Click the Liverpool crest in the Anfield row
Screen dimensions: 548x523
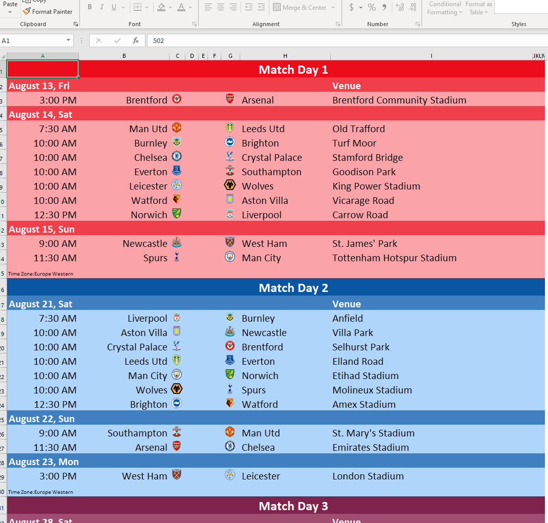[x=177, y=318]
